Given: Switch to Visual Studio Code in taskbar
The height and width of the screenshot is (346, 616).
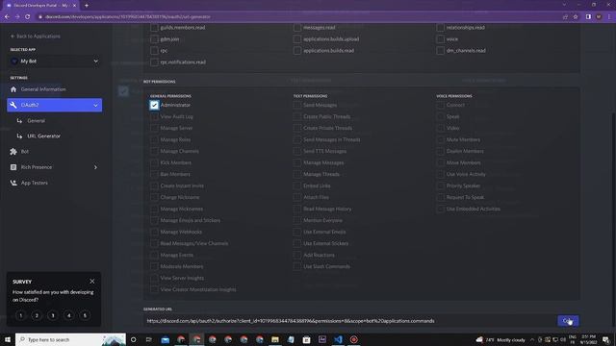Looking at the screenshot, I should [338, 339].
